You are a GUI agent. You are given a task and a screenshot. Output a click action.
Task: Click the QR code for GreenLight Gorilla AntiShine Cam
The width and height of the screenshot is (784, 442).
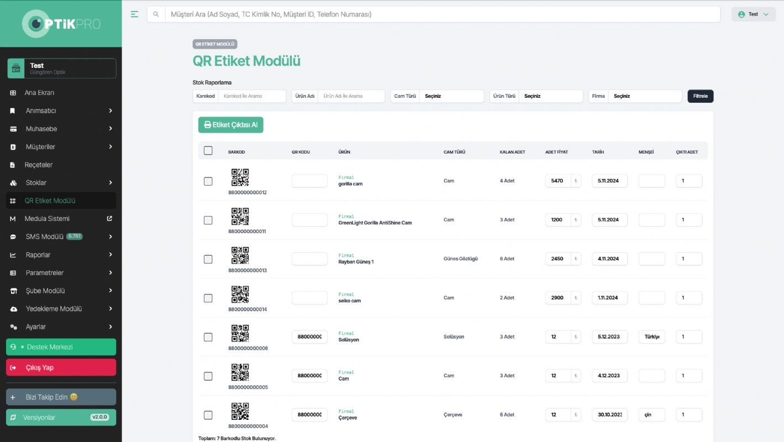(240, 217)
